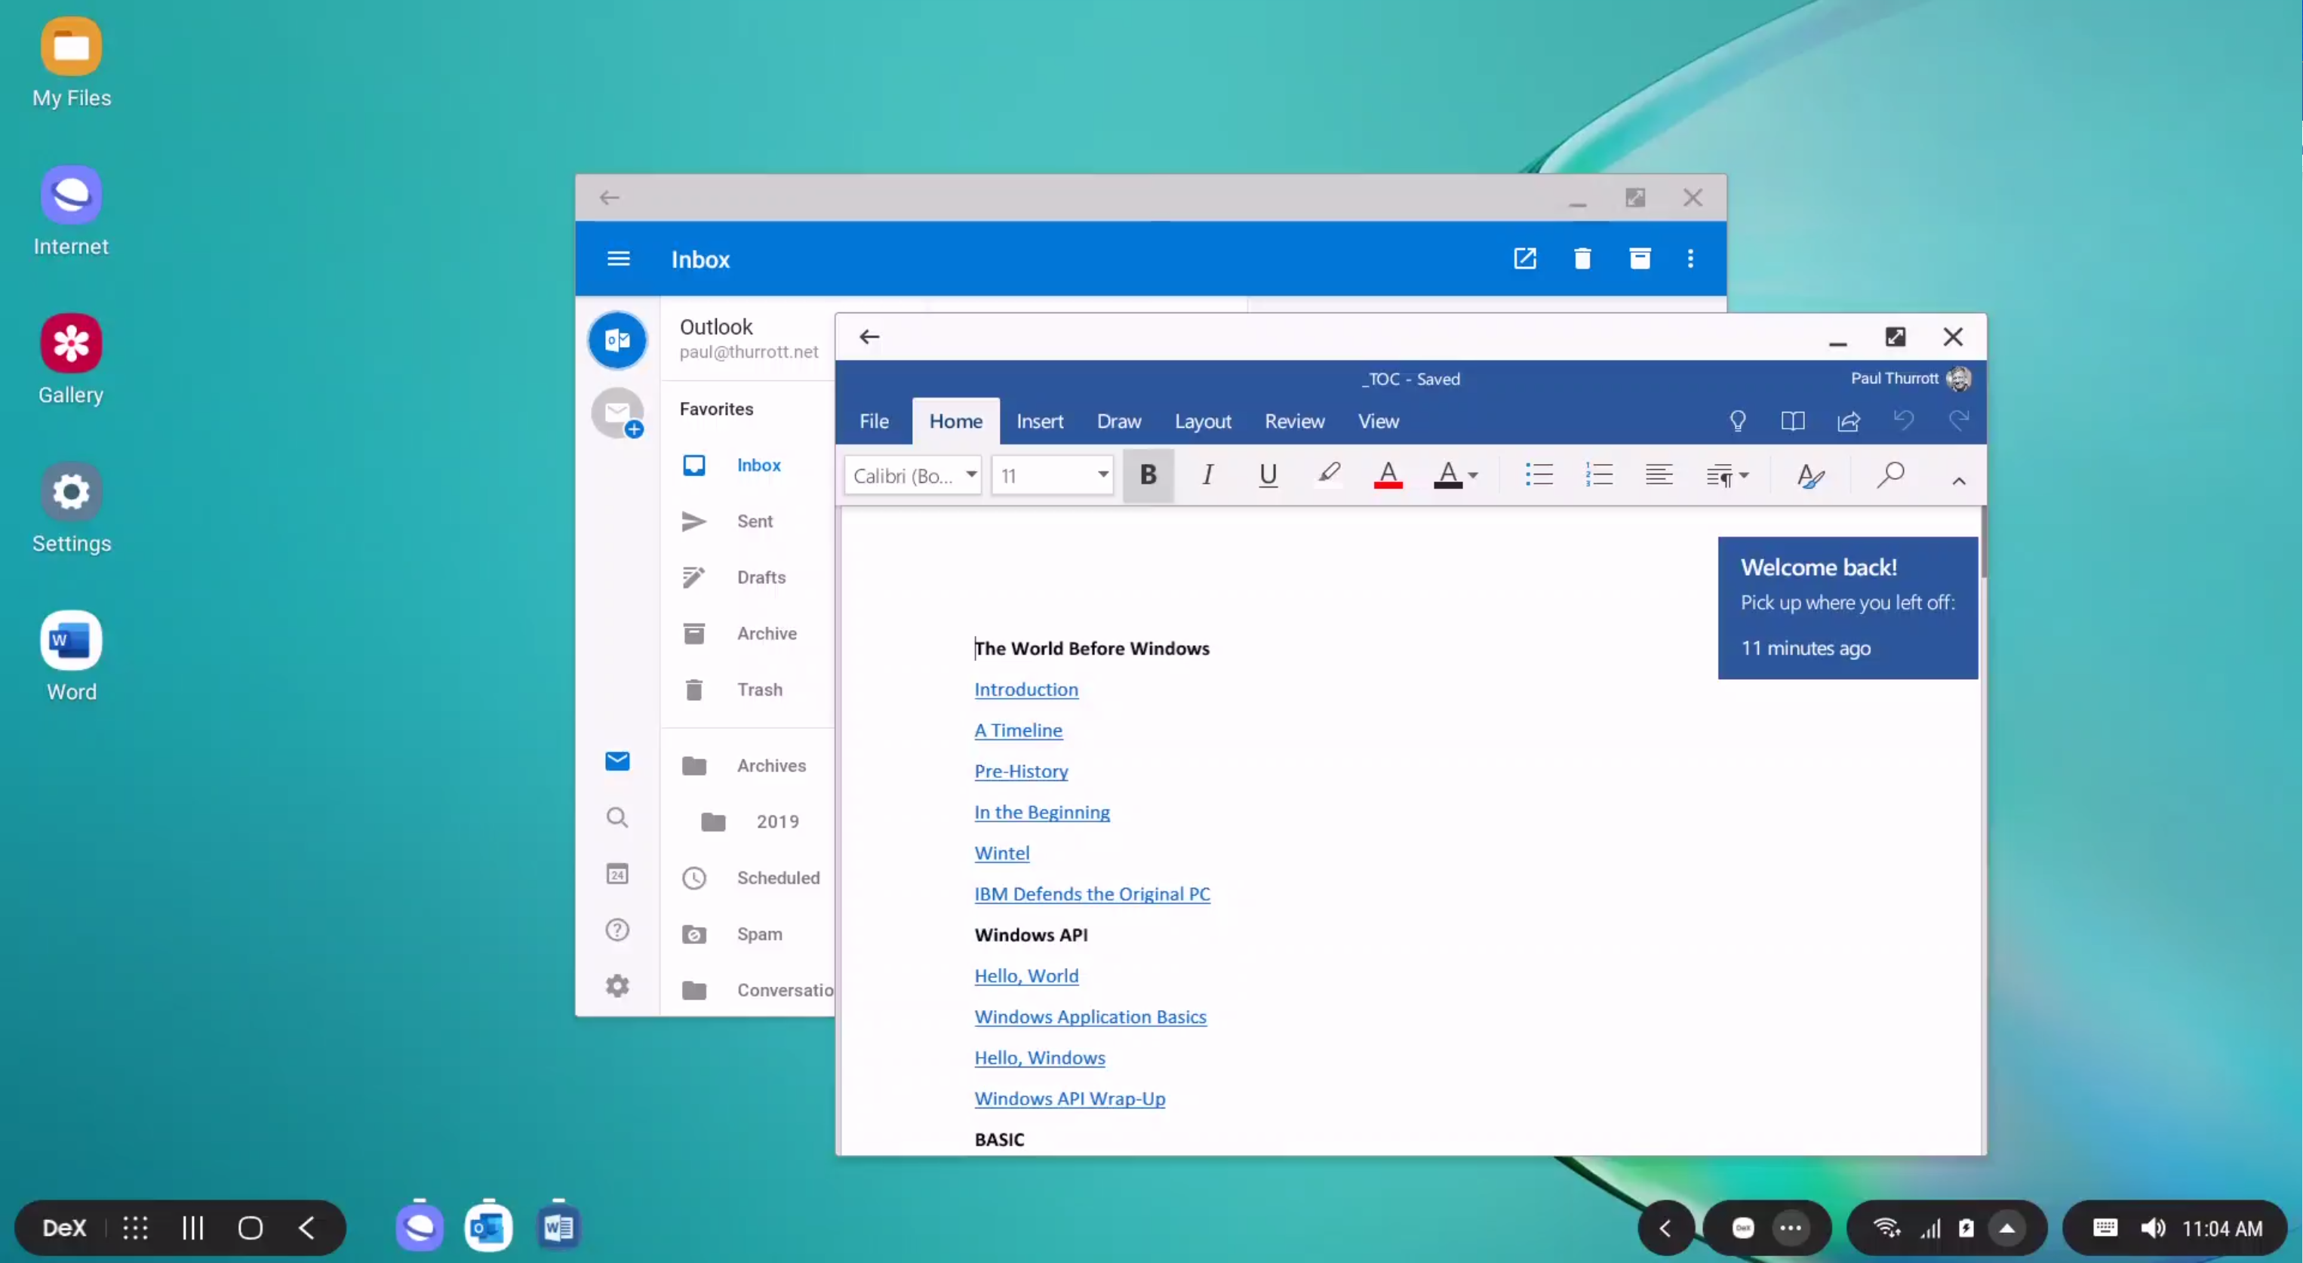
Task: Click the delete trash icon in Outlook header
Action: (1582, 260)
